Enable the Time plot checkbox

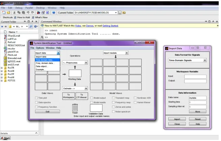[x=36, y=98]
